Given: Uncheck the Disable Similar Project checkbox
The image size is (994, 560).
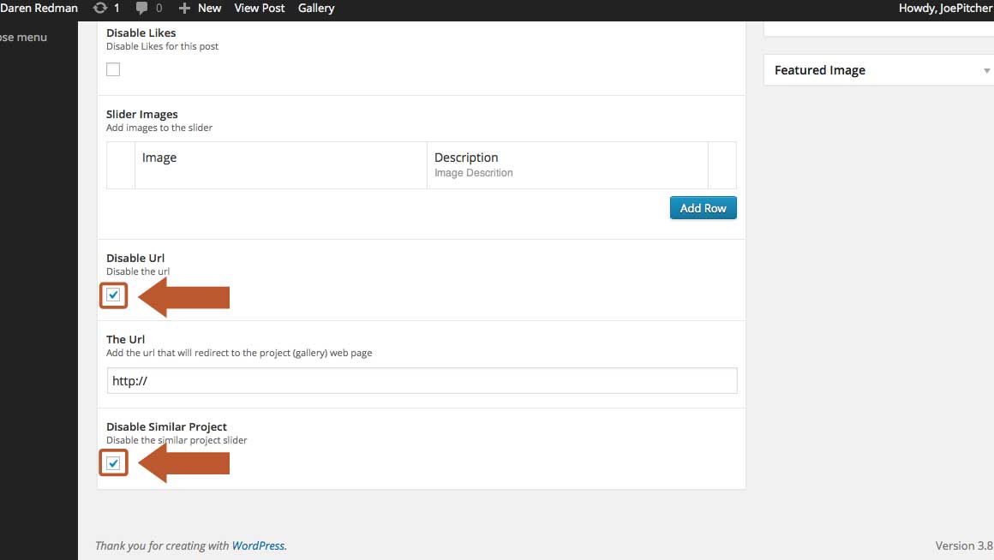Looking at the screenshot, I should point(113,464).
